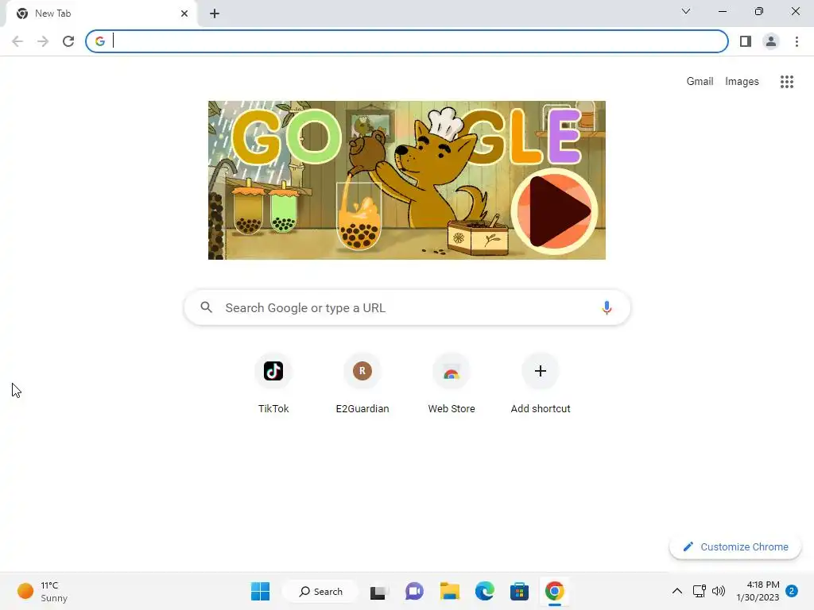Viewport: 814px width, 610px height.
Task: Open the Web Store shortcut
Action: (x=452, y=383)
